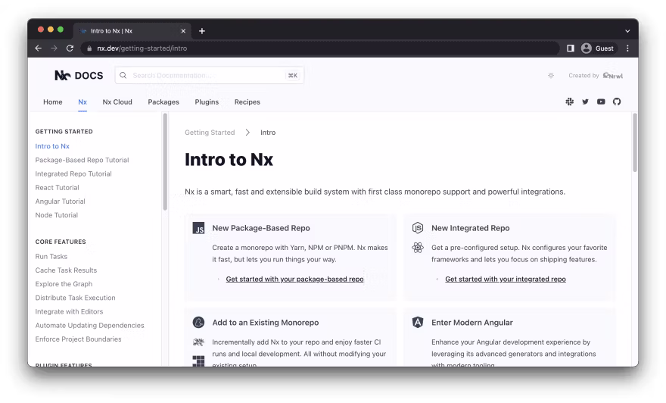The width and height of the screenshot is (666, 403).
Task: Open the Slack community icon link
Action: pos(569,102)
